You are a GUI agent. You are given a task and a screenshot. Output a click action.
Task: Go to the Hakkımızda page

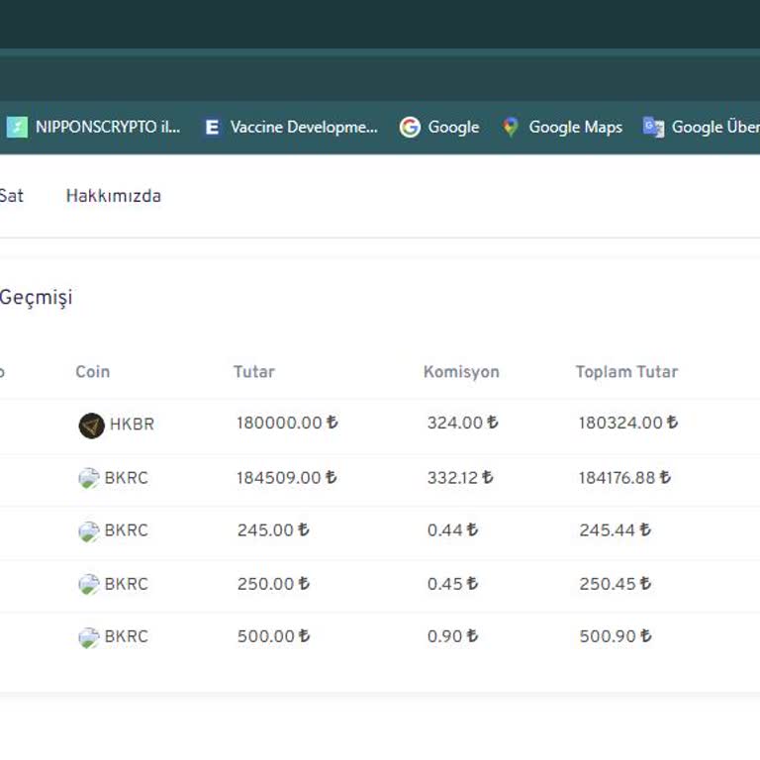click(113, 196)
